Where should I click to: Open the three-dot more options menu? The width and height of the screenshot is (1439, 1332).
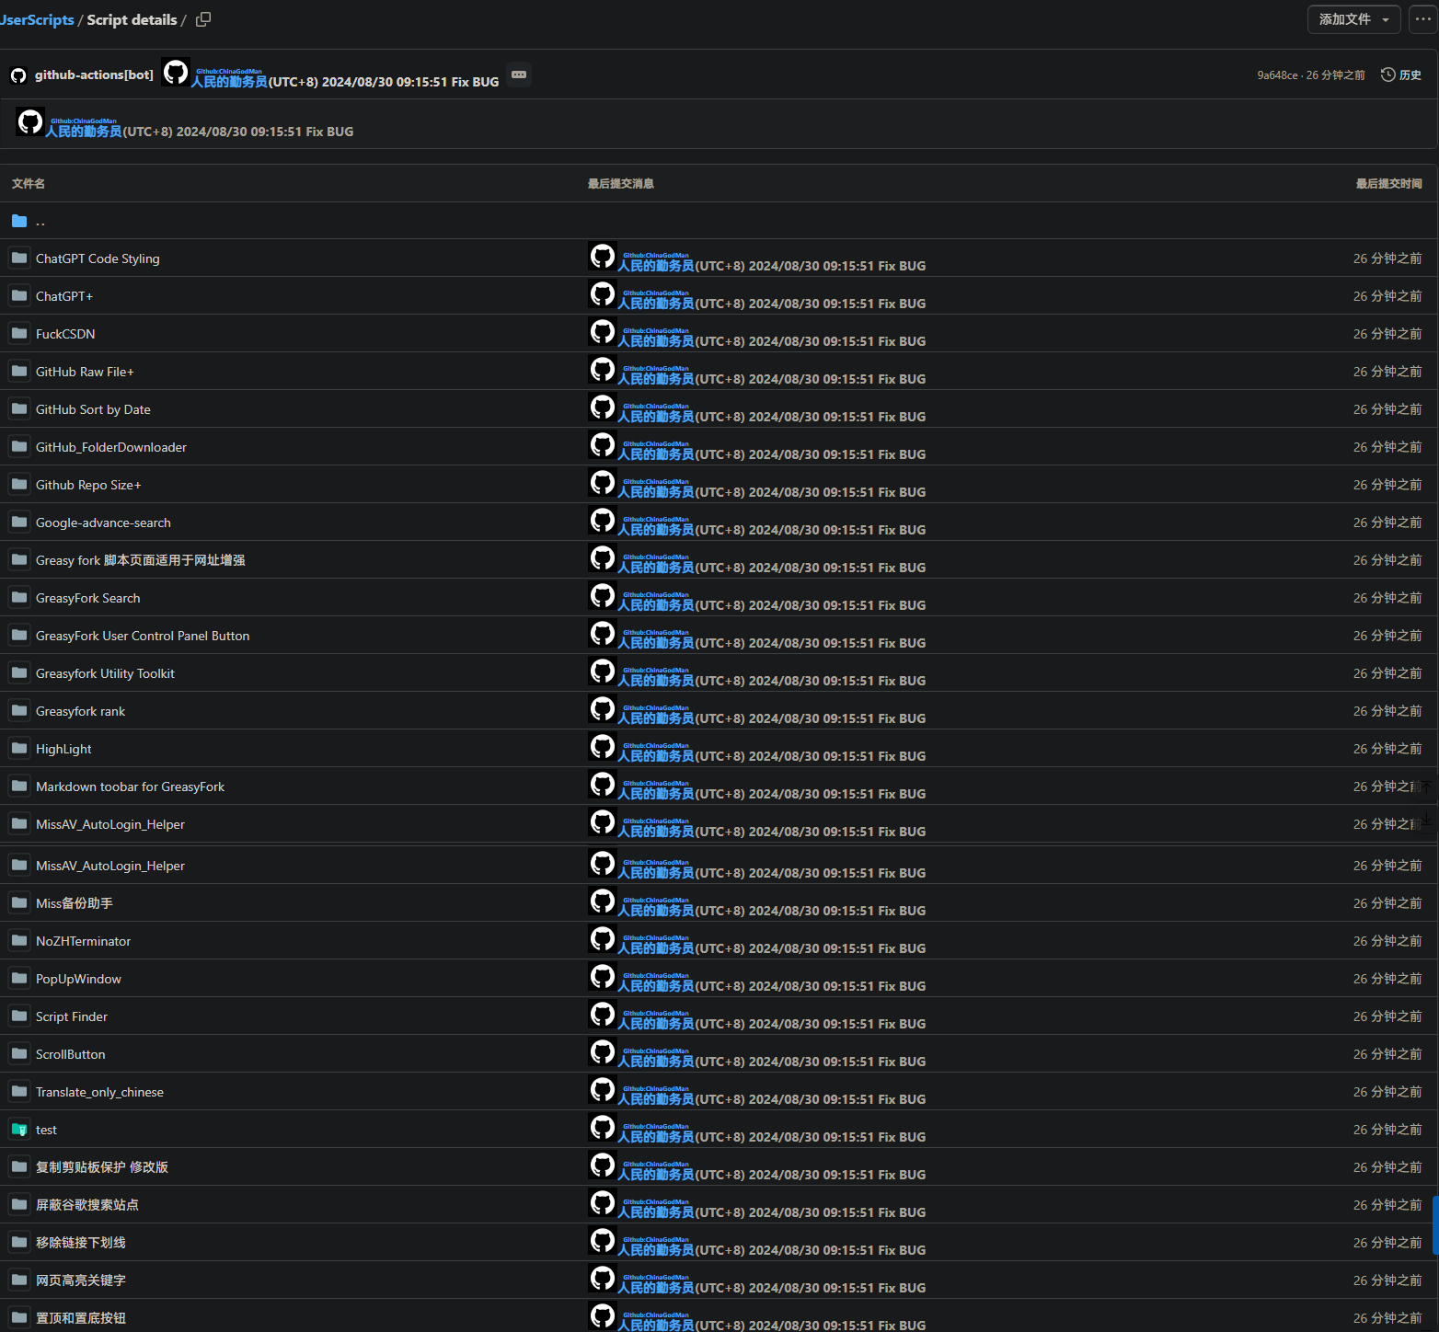coord(1423,19)
